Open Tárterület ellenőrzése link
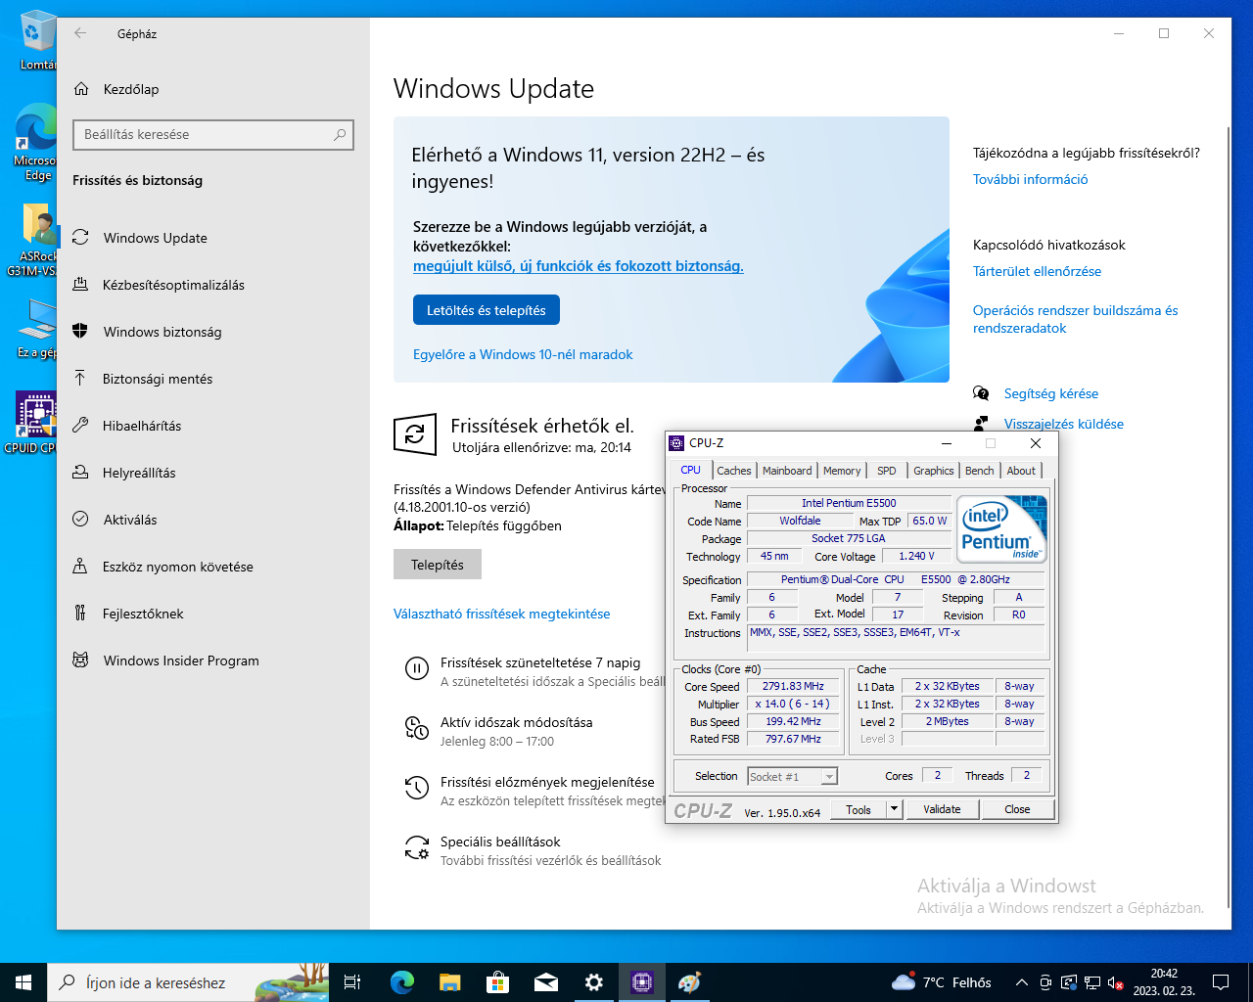Image resolution: width=1253 pixels, height=1002 pixels. [1037, 271]
